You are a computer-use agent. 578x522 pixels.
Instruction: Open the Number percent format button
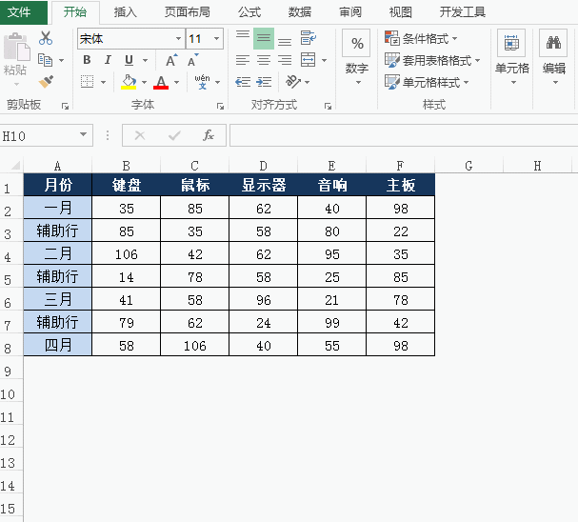[x=356, y=44]
